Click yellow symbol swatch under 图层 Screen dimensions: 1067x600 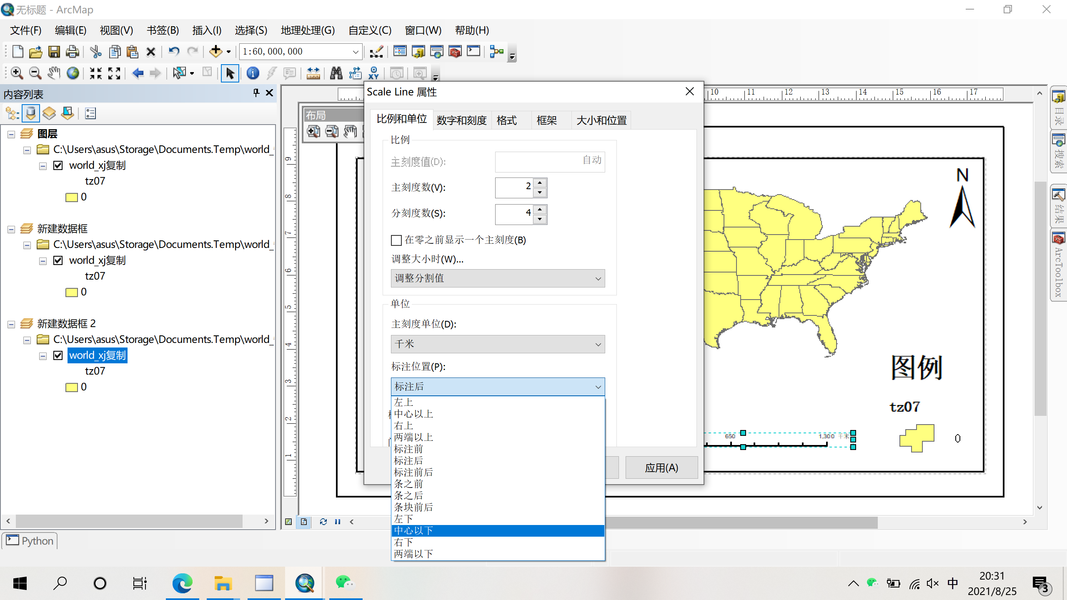pyautogui.click(x=72, y=197)
